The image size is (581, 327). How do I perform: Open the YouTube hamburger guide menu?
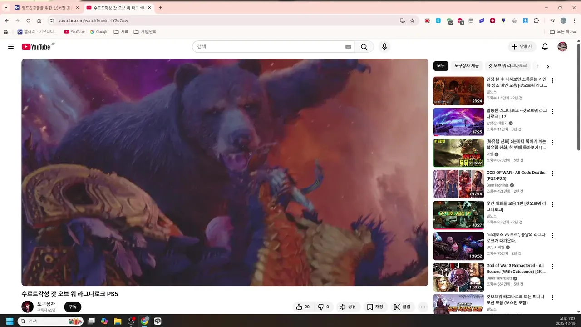click(x=11, y=47)
